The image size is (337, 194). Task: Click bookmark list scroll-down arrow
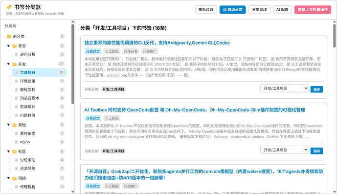click(x=335, y=192)
